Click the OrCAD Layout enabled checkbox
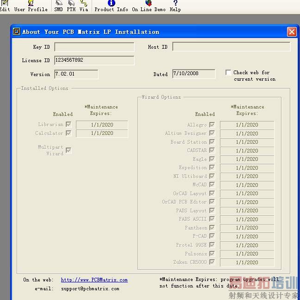This screenshot has height=300, width=300. pyautogui.click(x=212, y=193)
